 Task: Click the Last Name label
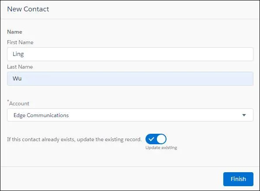point(20,67)
